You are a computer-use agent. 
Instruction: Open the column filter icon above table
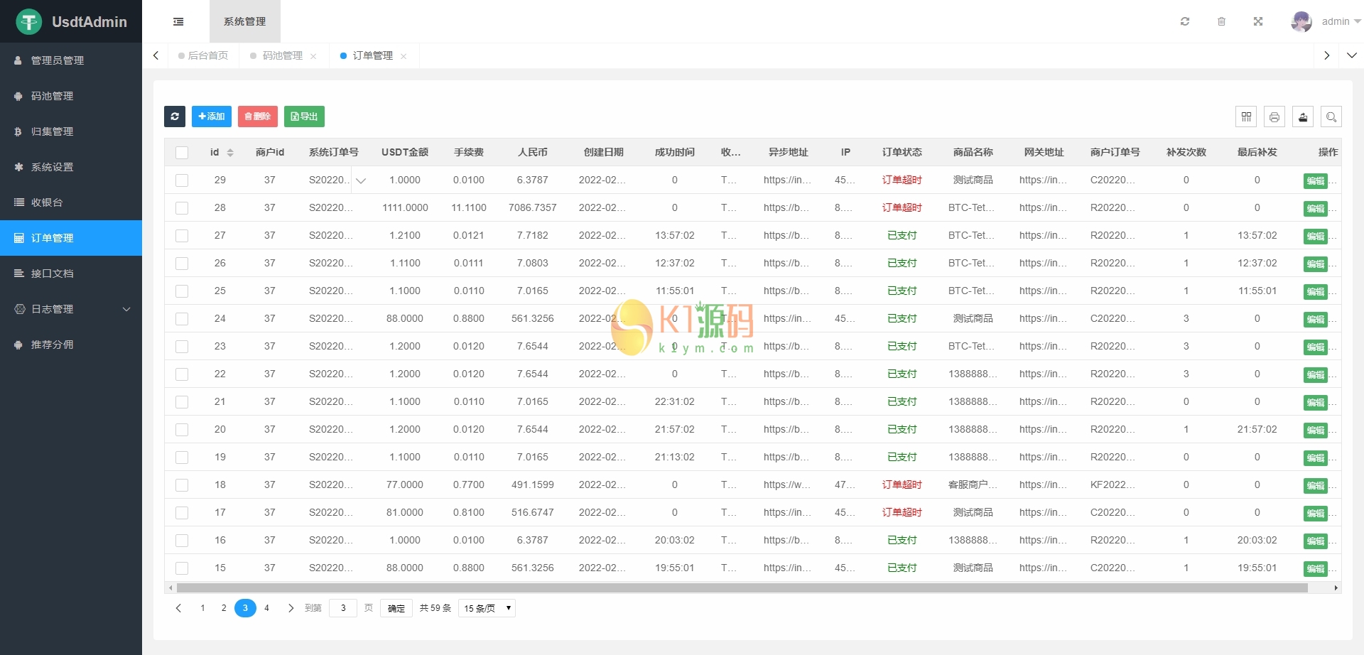1246,117
